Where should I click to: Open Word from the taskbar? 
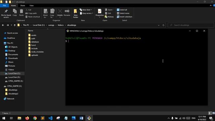81,118
